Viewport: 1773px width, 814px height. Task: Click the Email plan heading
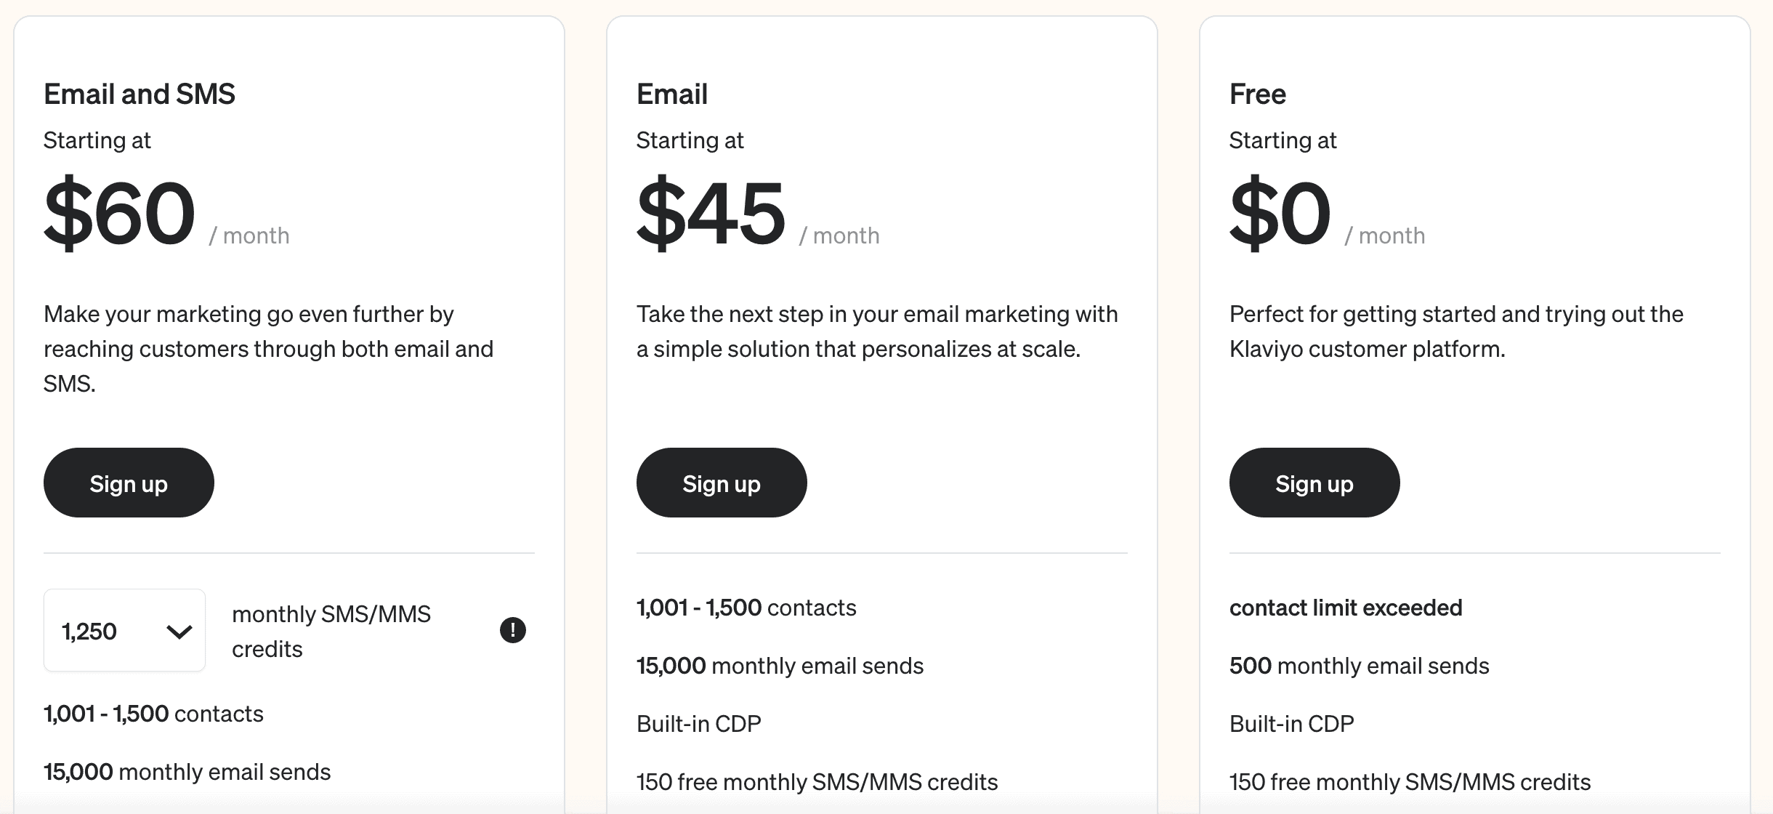pos(672,94)
